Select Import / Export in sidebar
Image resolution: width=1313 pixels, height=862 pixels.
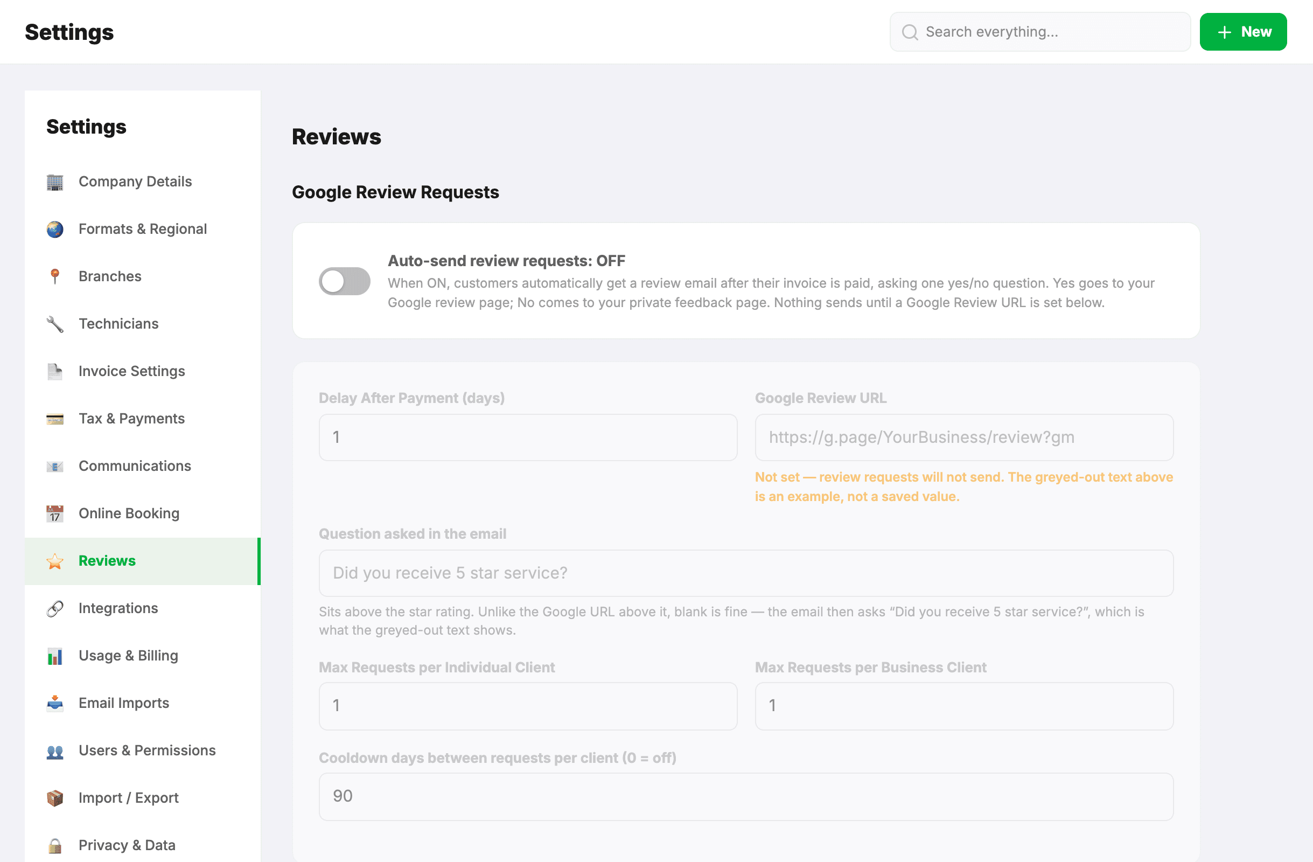[x=142, y=799]
